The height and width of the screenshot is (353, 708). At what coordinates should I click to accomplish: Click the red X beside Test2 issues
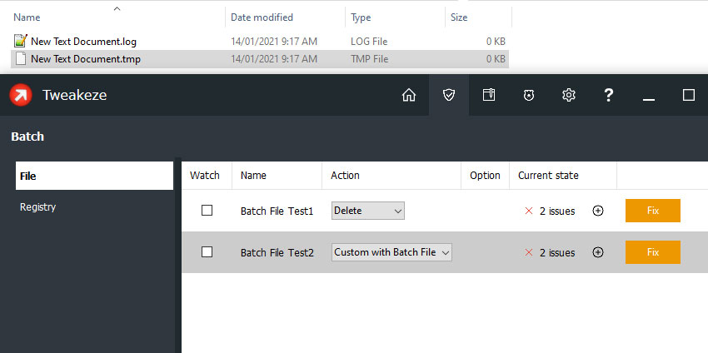529,252
